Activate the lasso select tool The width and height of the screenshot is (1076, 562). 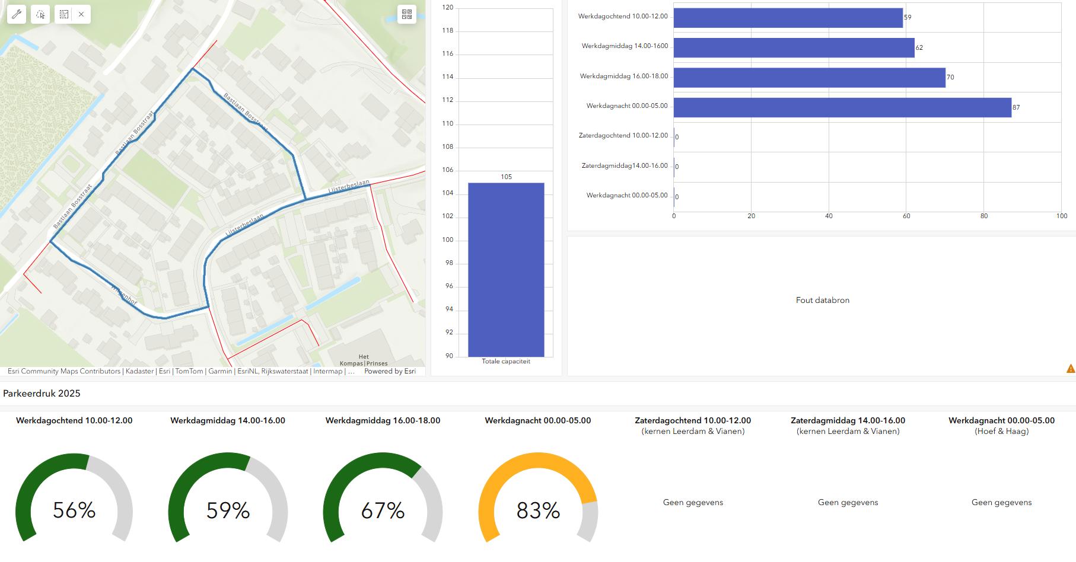pyautogui.click(x=40, y=14)
